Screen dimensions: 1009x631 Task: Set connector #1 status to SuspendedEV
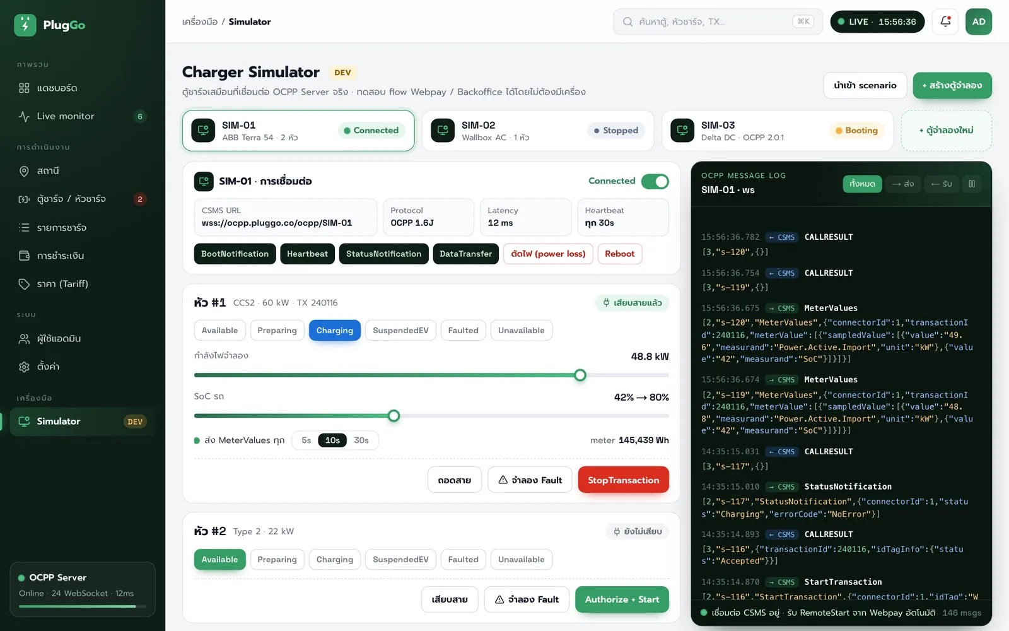pos(400,331)
